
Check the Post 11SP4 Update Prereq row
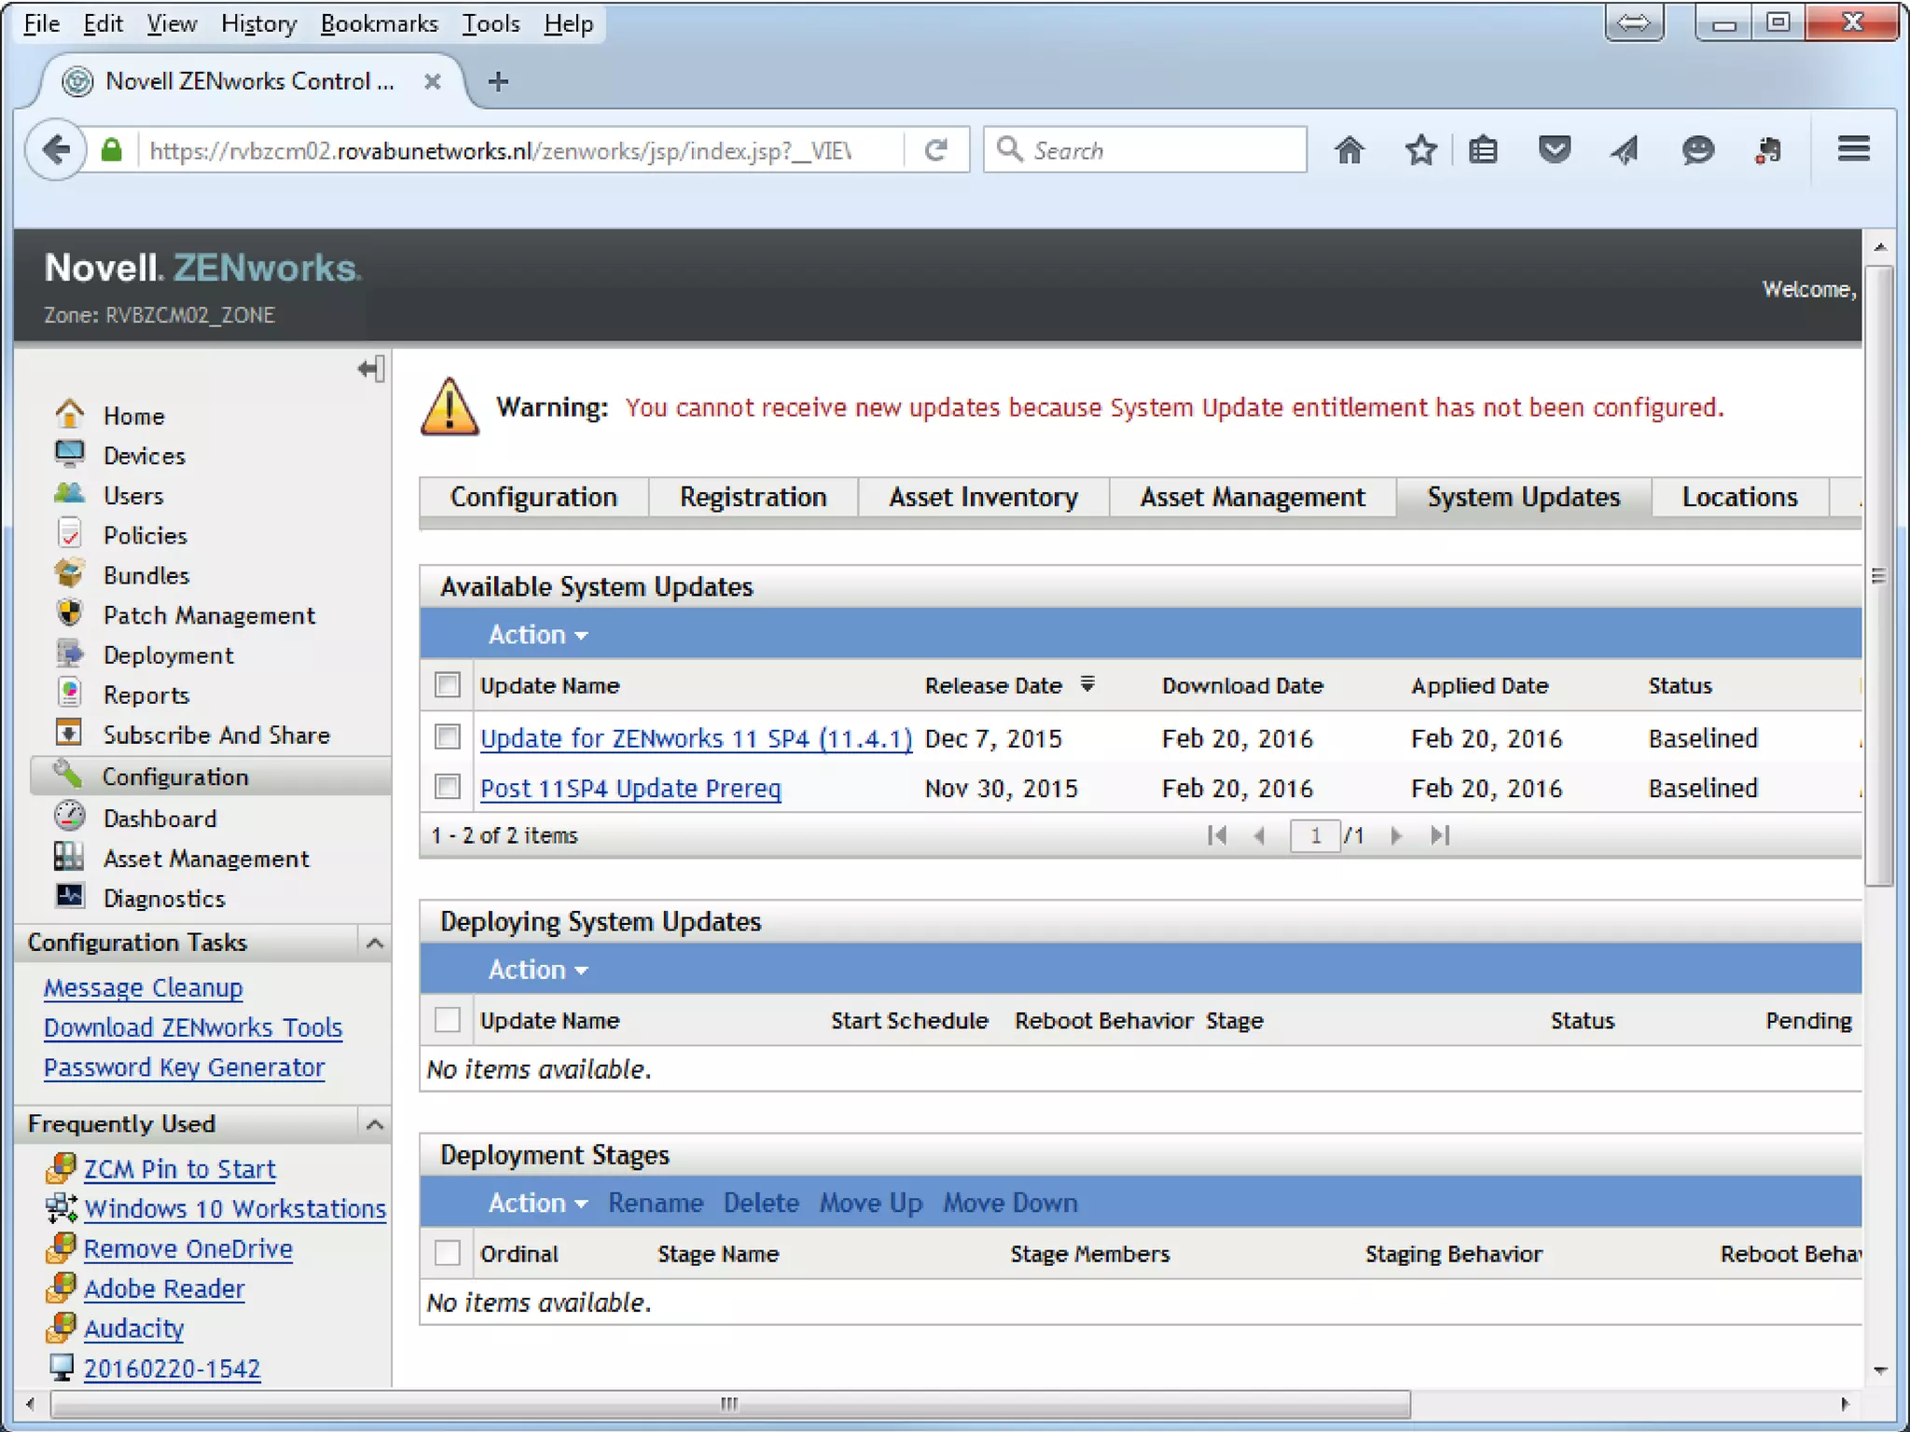coord(448,788)
